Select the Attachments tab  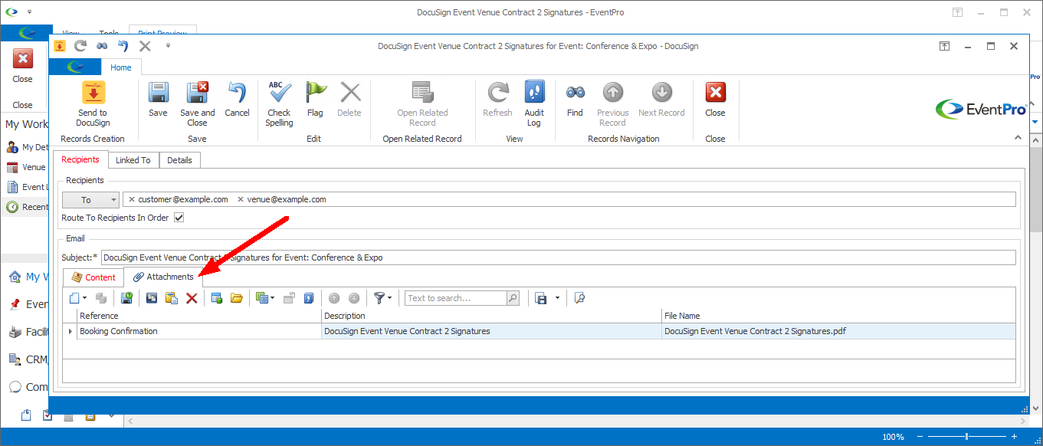click(163, 277)
